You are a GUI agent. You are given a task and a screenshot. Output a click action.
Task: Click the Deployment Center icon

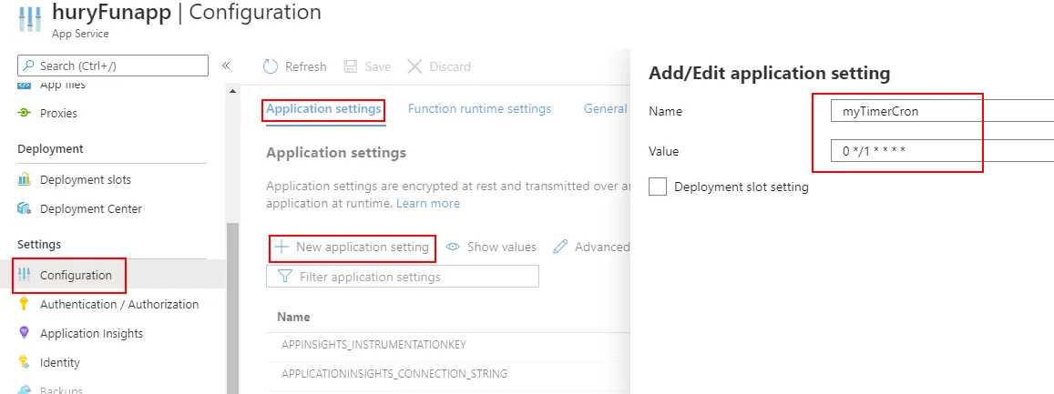click(25, 208)
